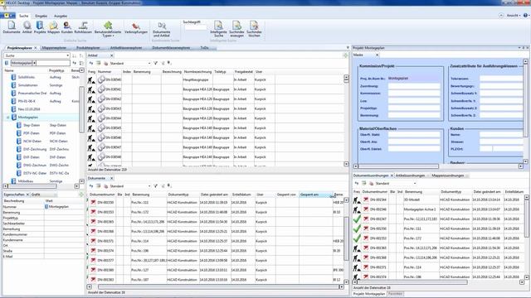Click the filter icon in Artikel toolbar
The image size is (531, 298).
pos(155,63)
